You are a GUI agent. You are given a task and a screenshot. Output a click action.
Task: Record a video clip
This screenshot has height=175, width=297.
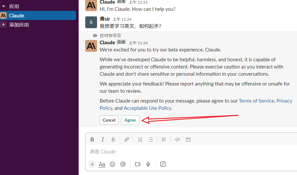(138, 164)
